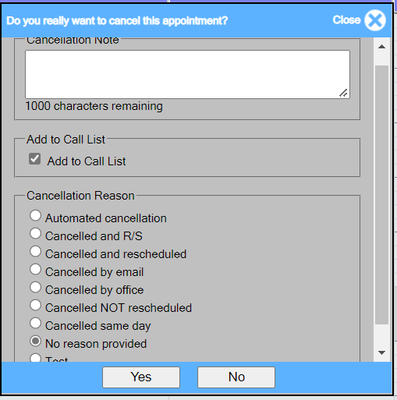Pick Cancelled same day reason
Screen dimensions: 397x400
pyautogui.click(x=35, y=324)
